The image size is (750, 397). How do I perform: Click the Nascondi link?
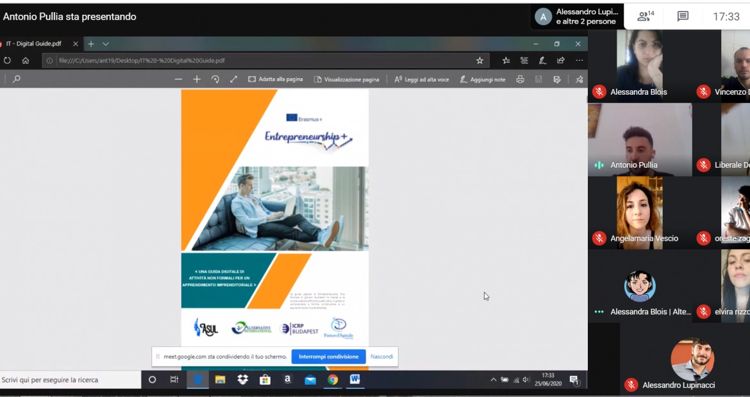381,357
